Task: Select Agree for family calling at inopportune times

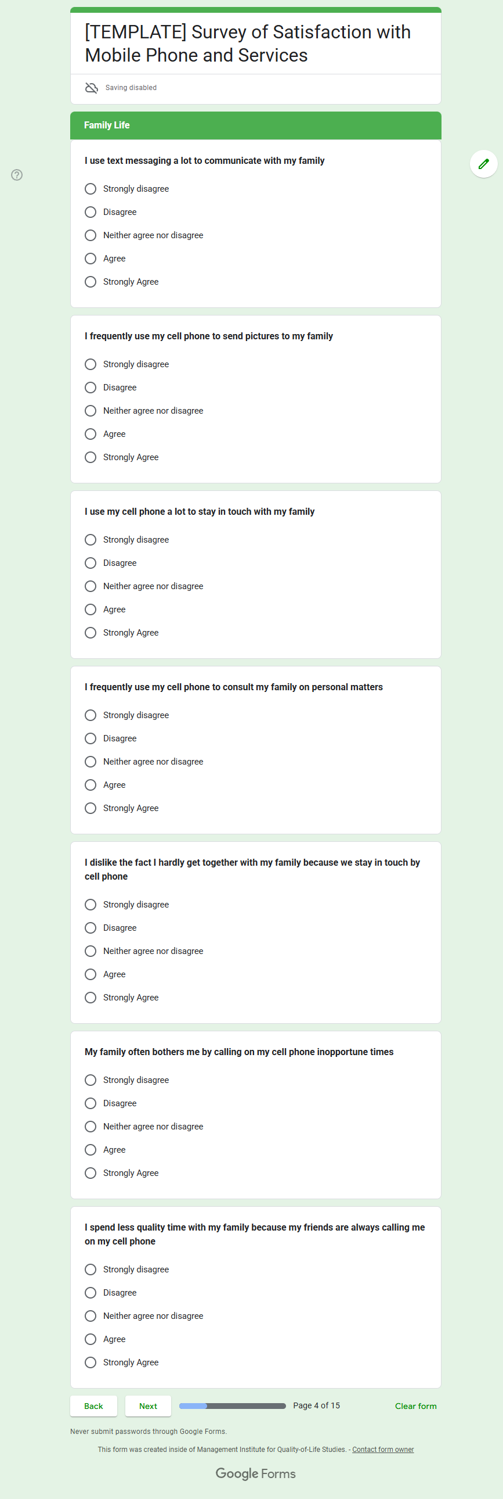Action: click(91, 1150)
